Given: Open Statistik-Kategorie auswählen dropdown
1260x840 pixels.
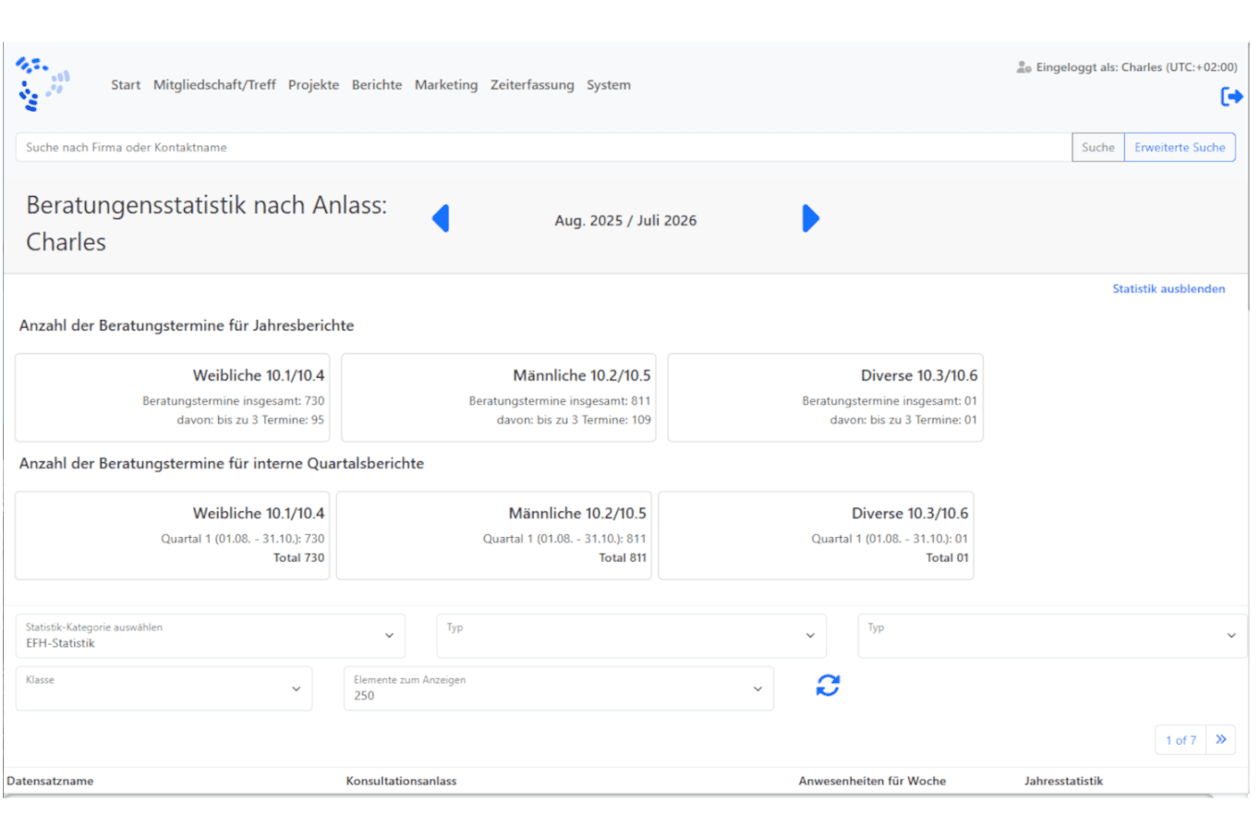Looking at the screenshot, I should pos(210,636).
